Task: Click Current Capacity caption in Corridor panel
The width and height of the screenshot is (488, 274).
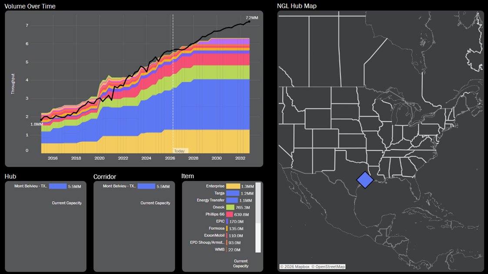Action: [155, 203]
